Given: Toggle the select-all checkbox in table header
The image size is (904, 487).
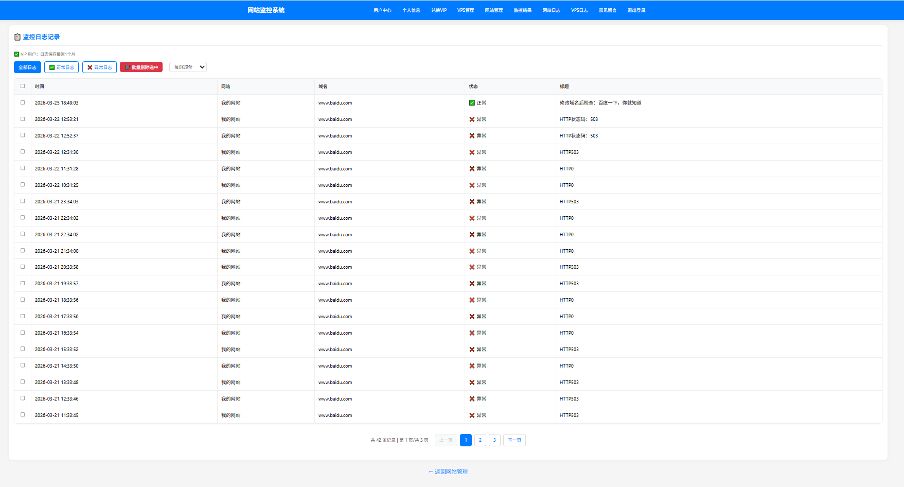Looking at the screenshot, I should pyautogui.click(x=23, y=86).
